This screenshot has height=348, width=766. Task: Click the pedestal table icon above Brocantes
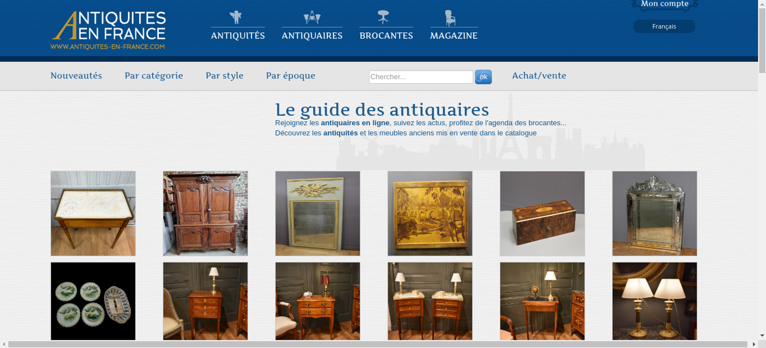coord(383,17)
